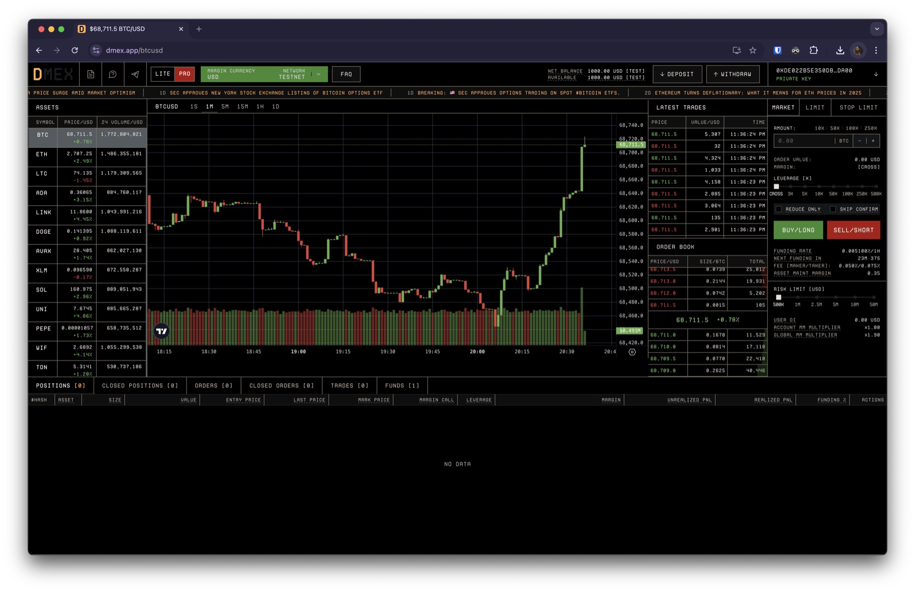
Task: Expand the wallet address account dropdown
Action: pos(876,74)
